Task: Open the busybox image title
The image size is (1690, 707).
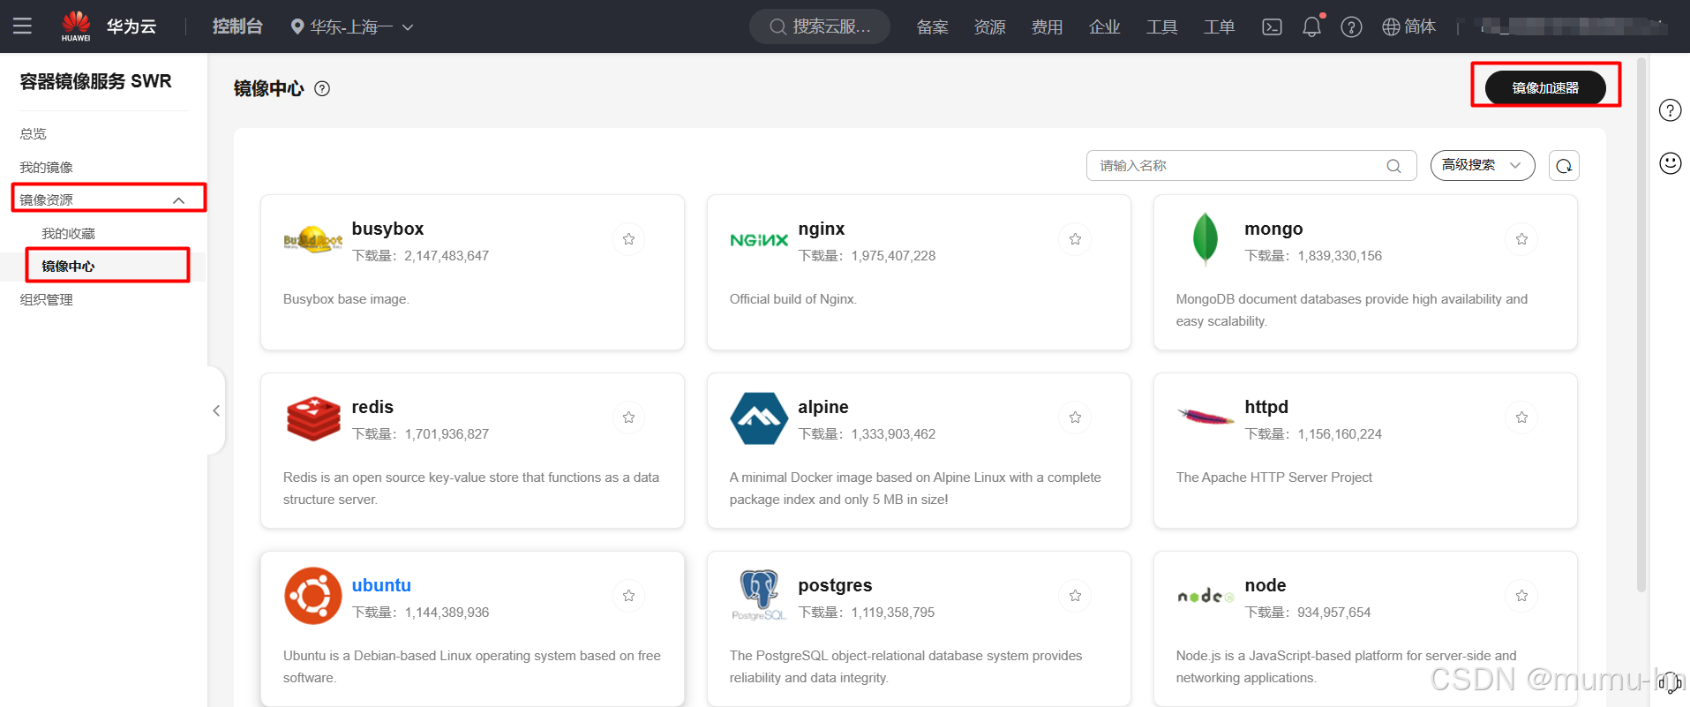Action: tap(387, 229)
